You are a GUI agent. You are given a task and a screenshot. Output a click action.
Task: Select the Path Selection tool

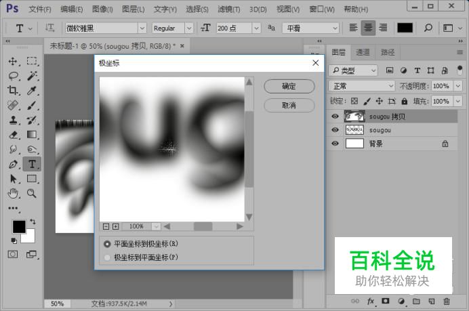(13, 179)
